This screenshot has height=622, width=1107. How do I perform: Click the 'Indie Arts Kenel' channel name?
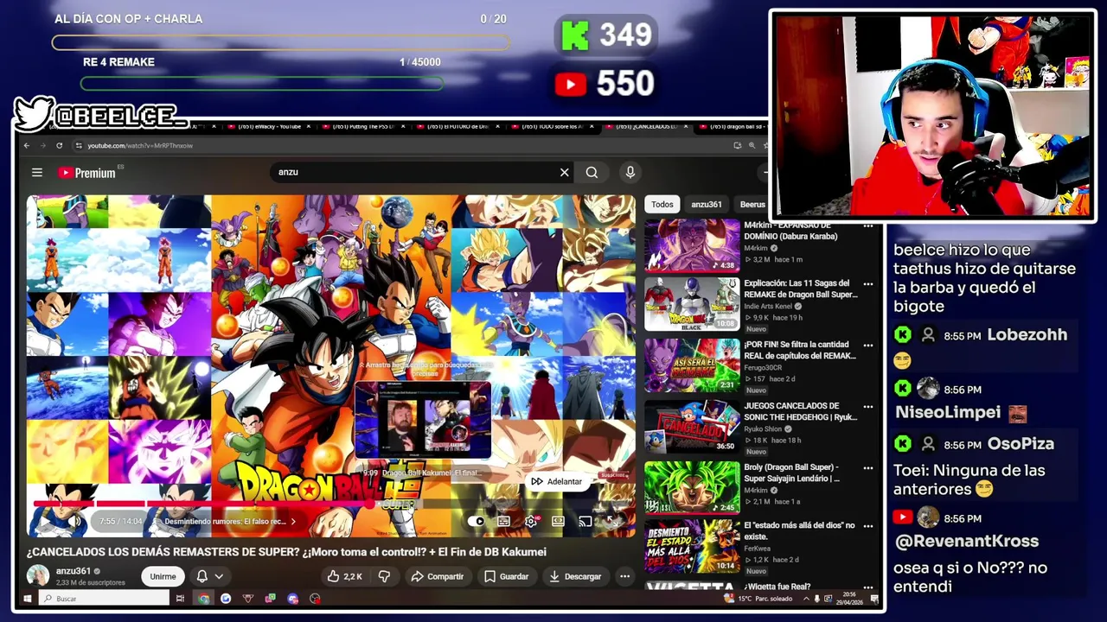pos(768,307)
